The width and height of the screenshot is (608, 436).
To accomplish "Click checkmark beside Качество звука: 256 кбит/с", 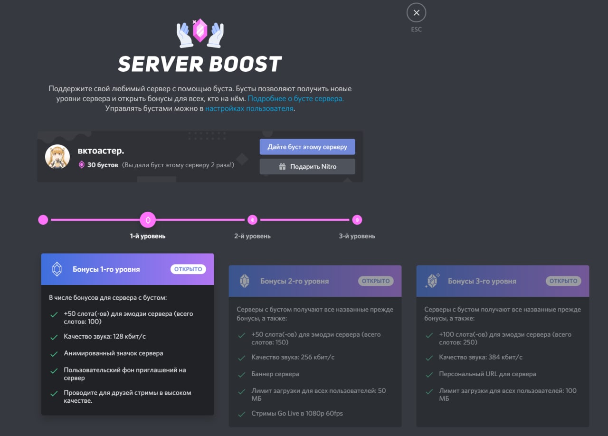I will pos(241,358).
